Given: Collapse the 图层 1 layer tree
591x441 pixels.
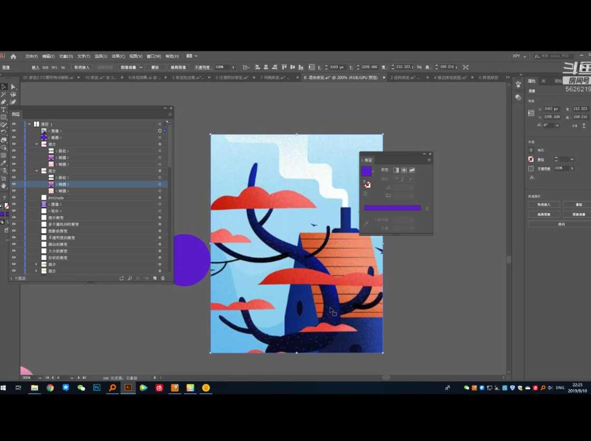Looking at the screenshot, I should (30, 124).
